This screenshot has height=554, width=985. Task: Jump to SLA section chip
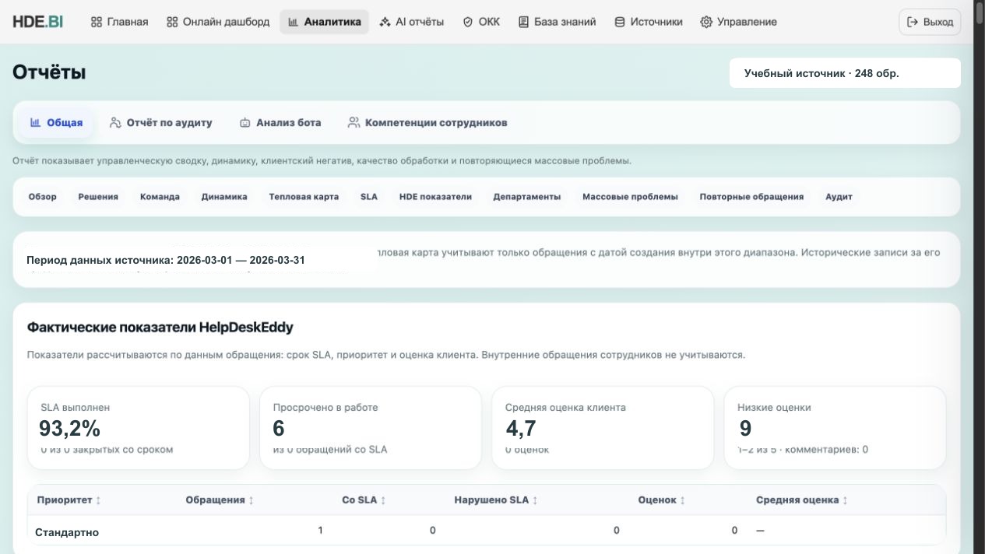point(369,197)
